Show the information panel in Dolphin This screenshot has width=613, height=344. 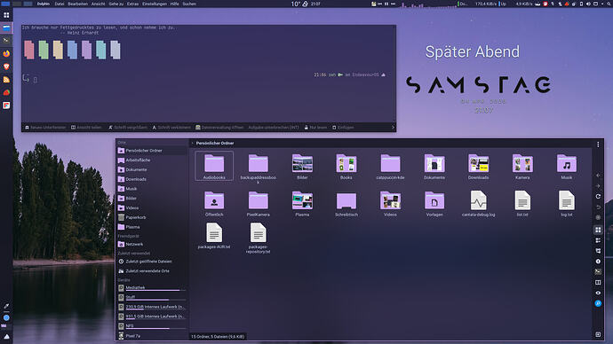point(598,262)
